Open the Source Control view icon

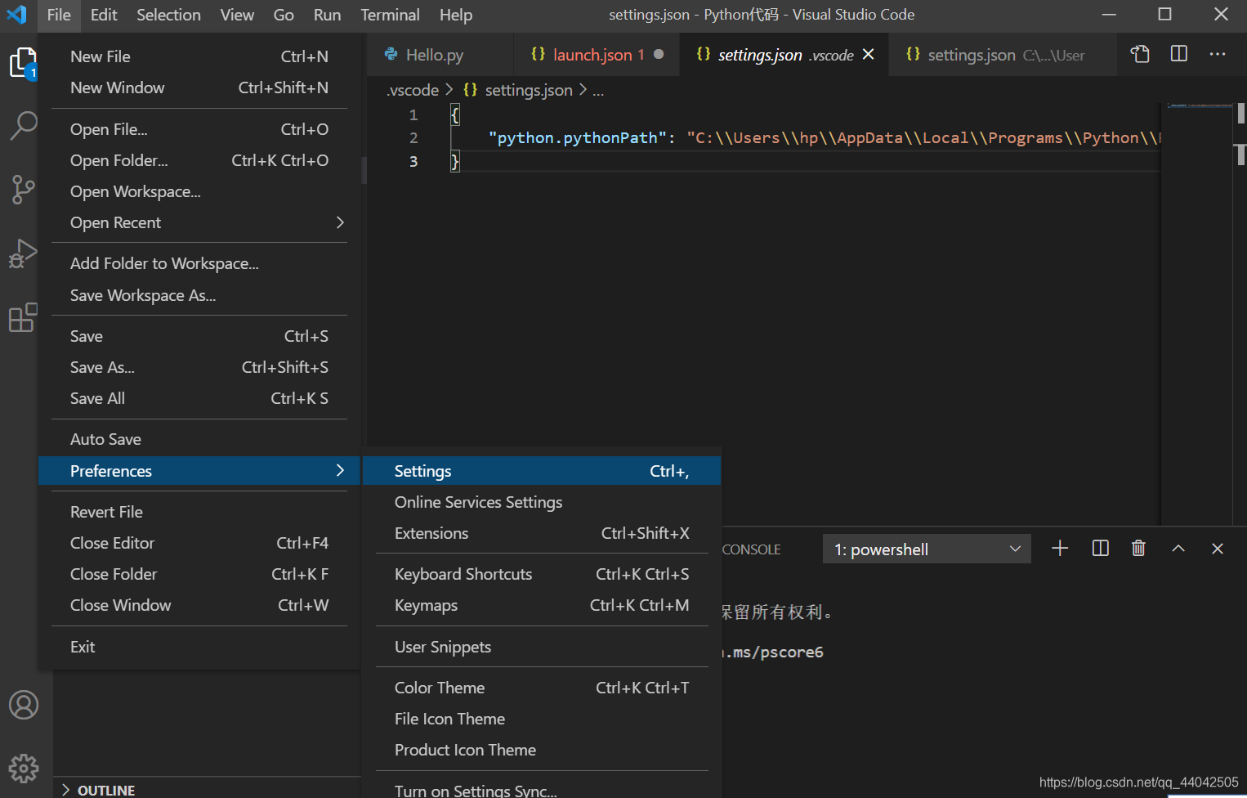pos(23,190)
